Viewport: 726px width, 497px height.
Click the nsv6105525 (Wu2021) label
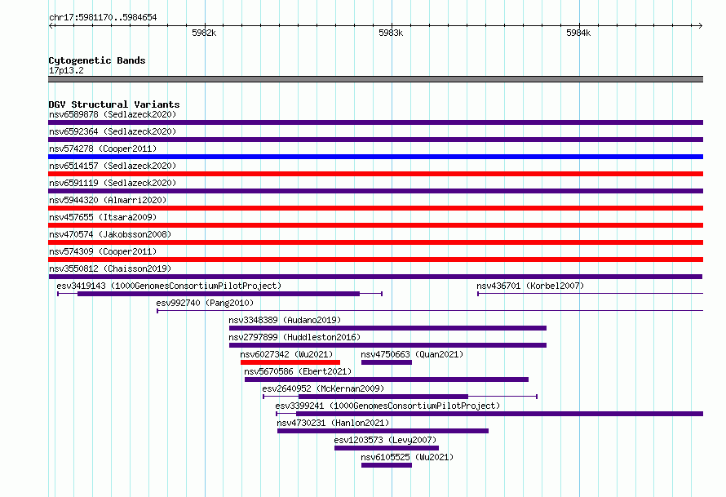point(407,457)
